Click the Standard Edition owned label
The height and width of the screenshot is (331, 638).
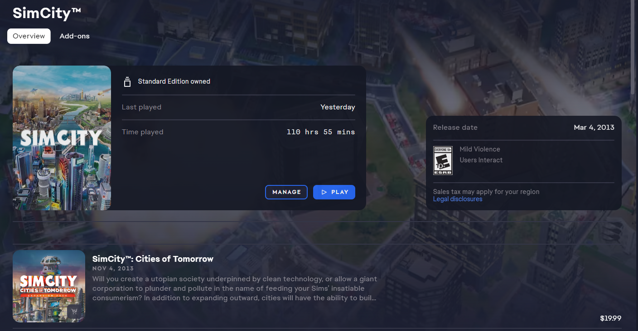(174, 82)
